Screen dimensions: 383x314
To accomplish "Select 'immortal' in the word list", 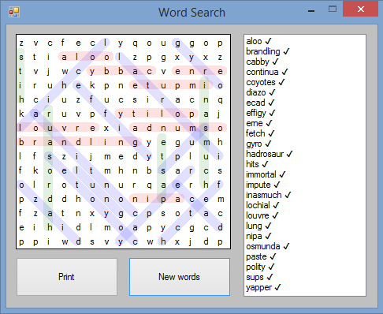I will [x=266, y=174].
